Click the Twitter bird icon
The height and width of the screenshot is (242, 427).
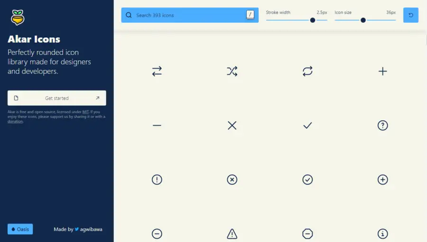click(x=77, y=229)
